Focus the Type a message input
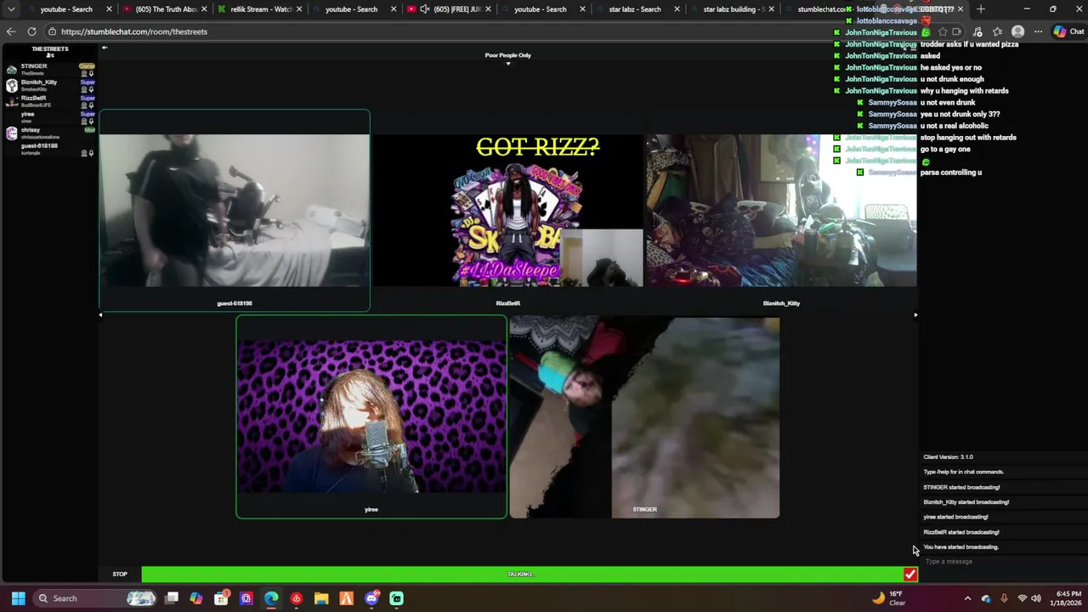This screenshot has width=1088, height=612. pyautogui.click(x=1003, y=562)
